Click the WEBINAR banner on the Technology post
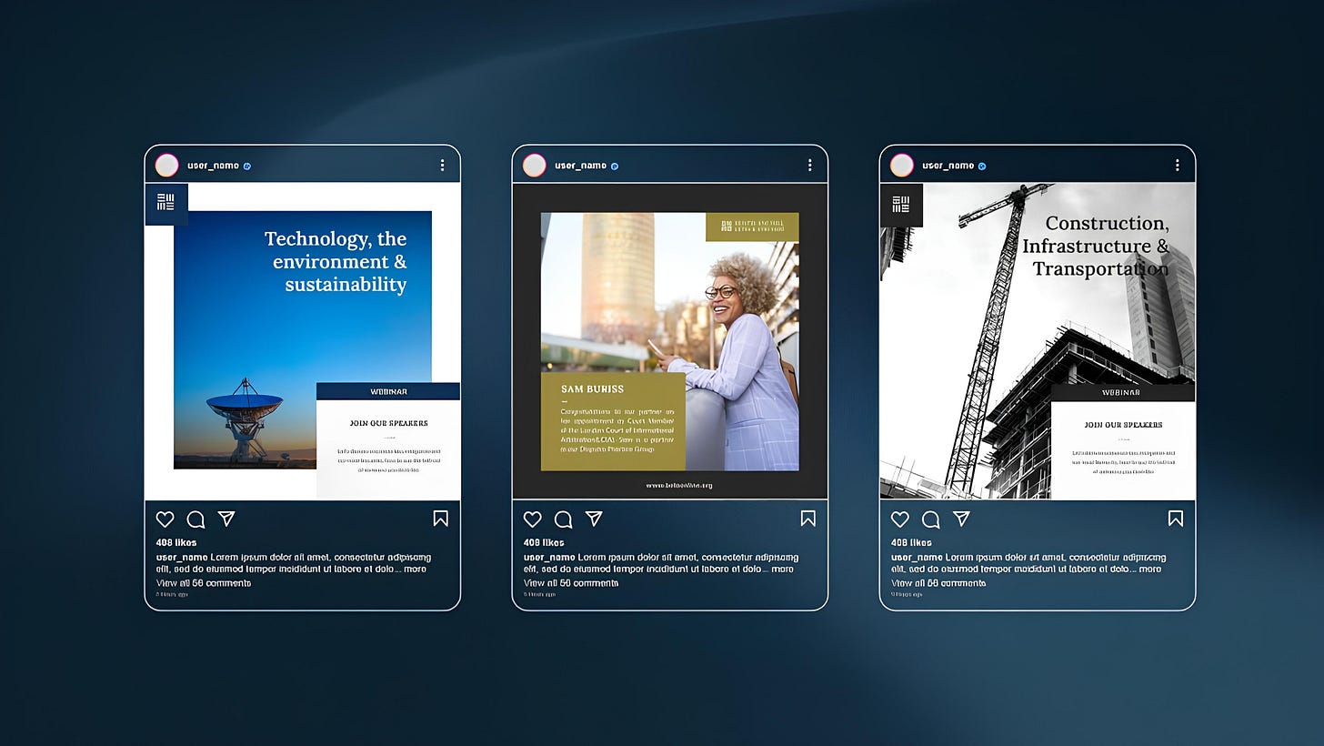This screenshot has height=746, width=1324. (388, 391)
